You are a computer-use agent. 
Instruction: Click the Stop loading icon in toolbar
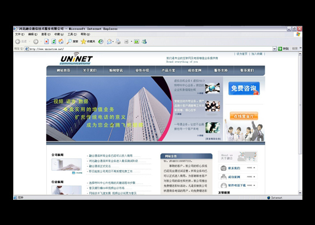point(46,42)
